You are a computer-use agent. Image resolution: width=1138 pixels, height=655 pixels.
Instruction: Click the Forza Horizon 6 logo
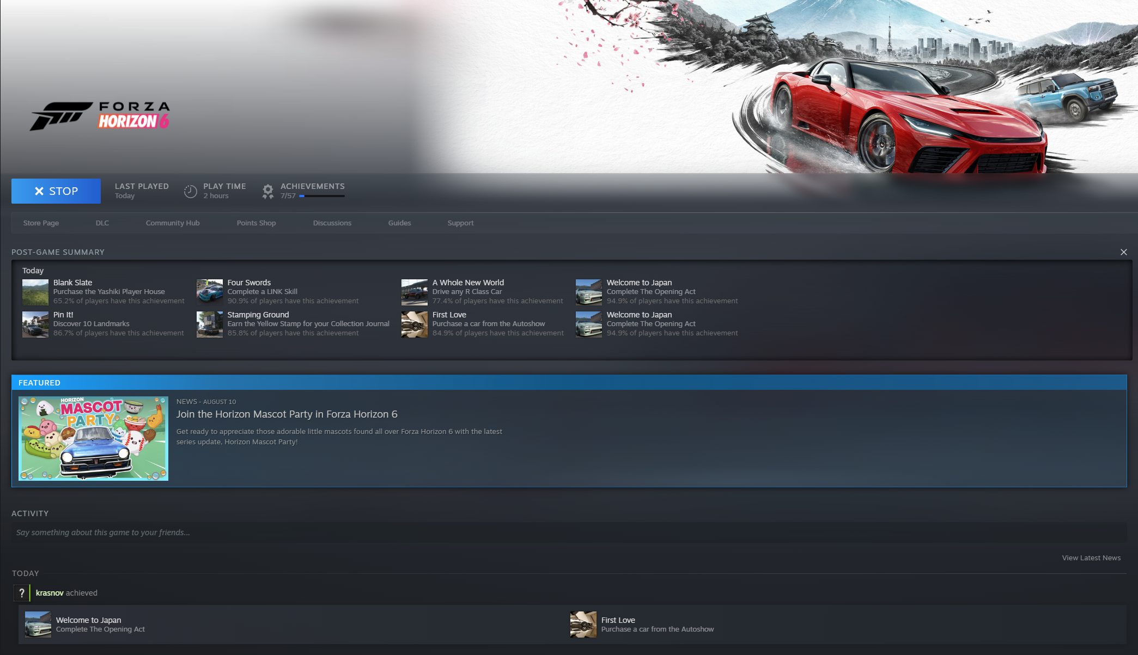click(x=100, y=116)
